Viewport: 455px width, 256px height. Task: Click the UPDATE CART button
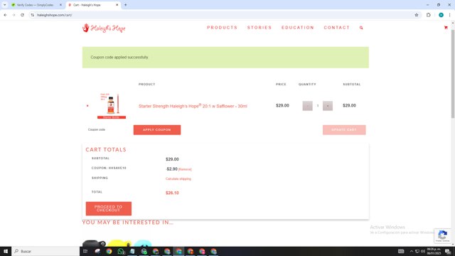344,129
